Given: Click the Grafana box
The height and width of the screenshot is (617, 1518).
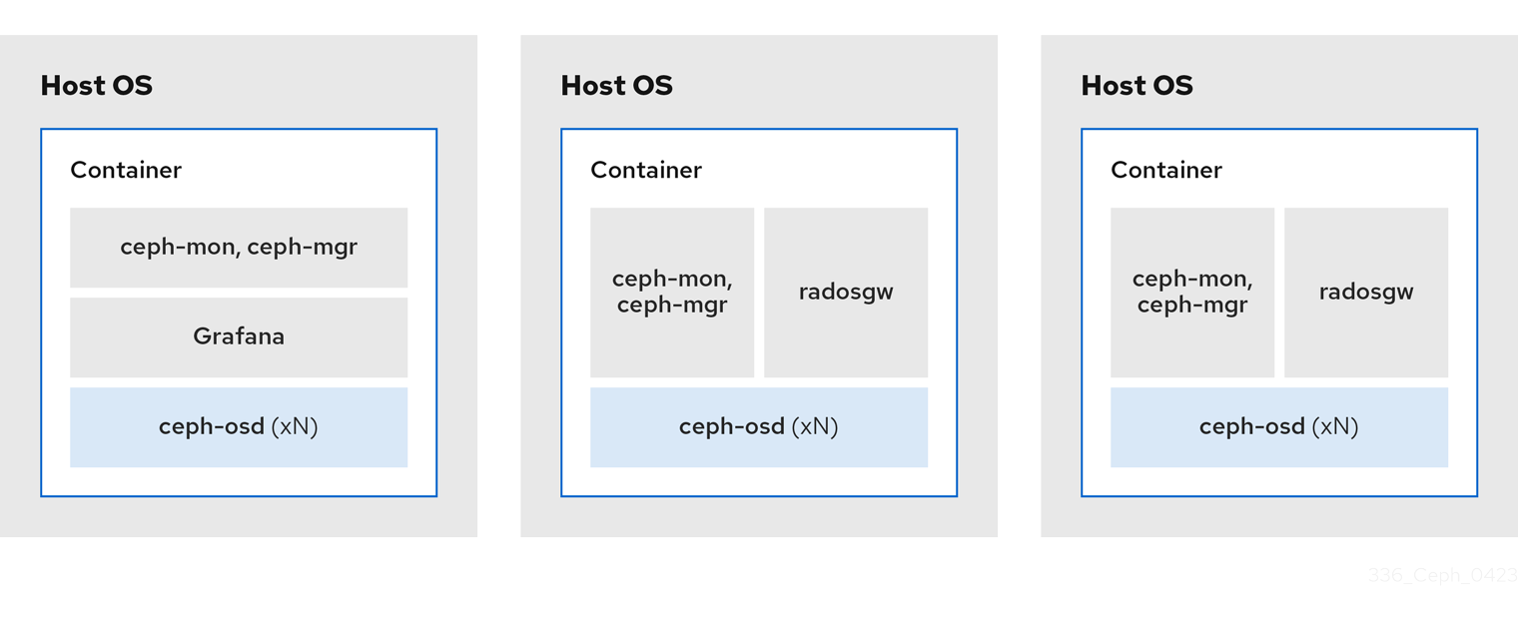Looking at the screenshot, I should (239, 336).
